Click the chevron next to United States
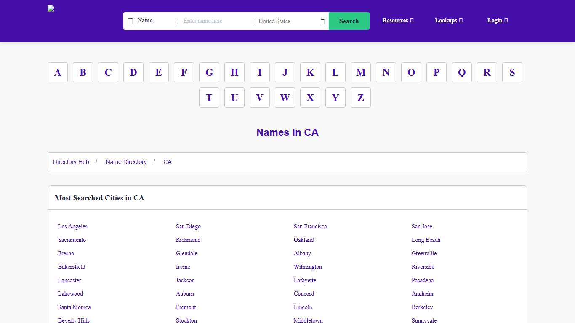This screenshot has height=323, width=575. [x=322, y=21]
